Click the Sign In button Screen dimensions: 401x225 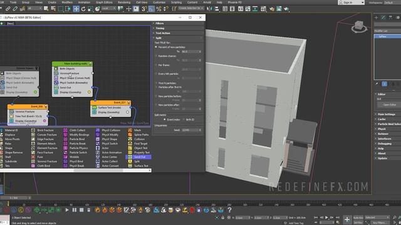coord(352,2)
